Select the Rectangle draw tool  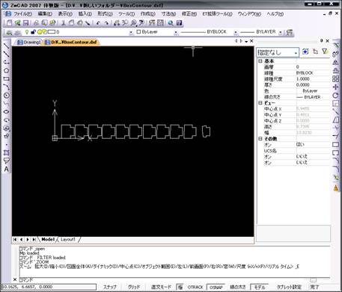click(x=7, y=79)
